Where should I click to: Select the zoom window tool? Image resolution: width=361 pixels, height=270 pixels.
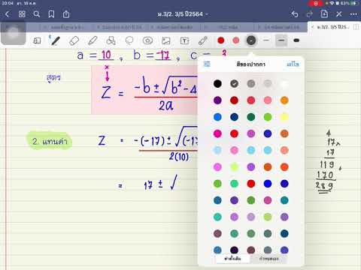[x=37, y=40]
